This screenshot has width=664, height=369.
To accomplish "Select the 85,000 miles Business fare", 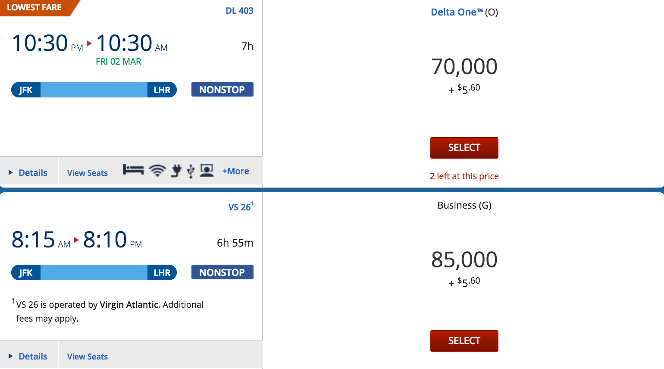I will tap(464, 341).
